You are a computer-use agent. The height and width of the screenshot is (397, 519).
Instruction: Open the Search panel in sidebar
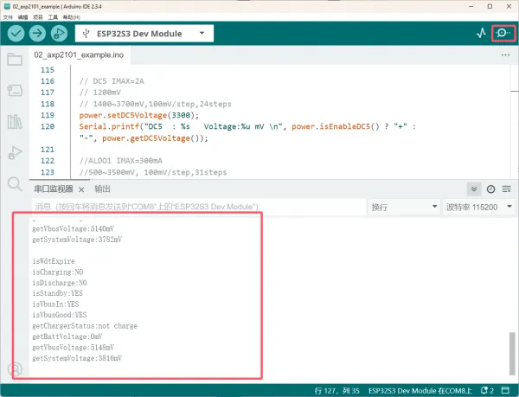pyautogui.click(x=14, y=184)
